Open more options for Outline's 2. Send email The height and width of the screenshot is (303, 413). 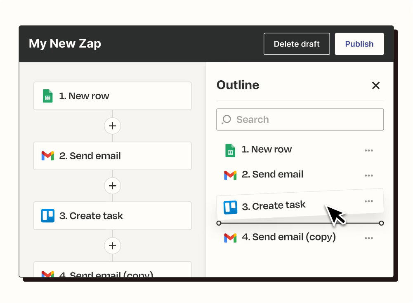tap(369, 176)
